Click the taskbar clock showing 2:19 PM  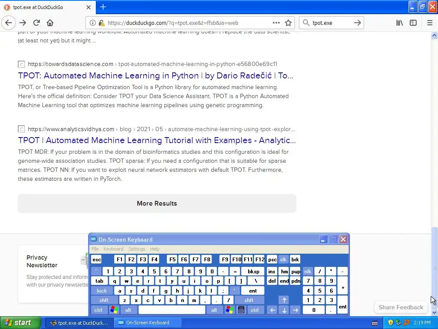[x=422, y=323]
